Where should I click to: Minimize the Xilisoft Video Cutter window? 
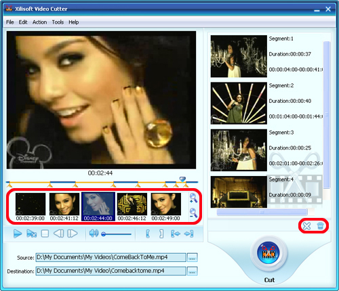point(317,9)
